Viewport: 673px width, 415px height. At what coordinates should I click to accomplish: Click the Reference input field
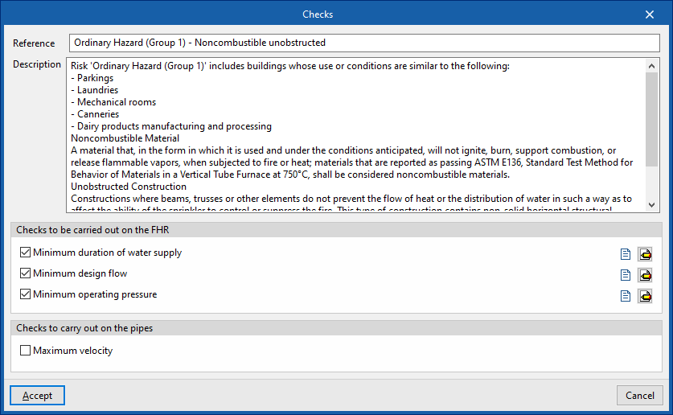click(364, 43)
